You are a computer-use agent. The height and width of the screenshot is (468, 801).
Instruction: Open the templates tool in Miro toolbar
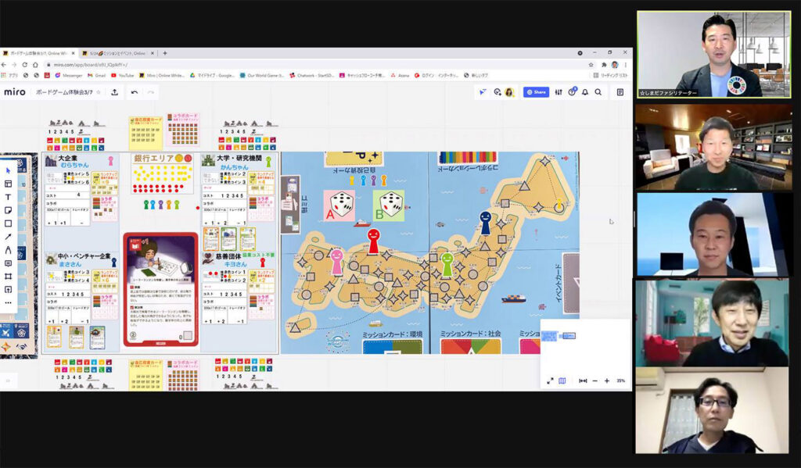coord(8,184)
